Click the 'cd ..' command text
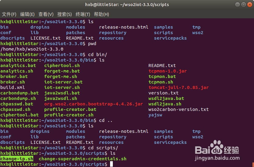254x167 pixels. pos(106,121)
